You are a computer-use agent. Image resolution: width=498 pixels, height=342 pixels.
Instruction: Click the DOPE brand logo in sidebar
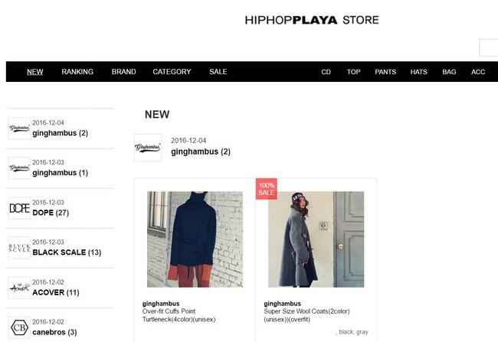point(19,208)
